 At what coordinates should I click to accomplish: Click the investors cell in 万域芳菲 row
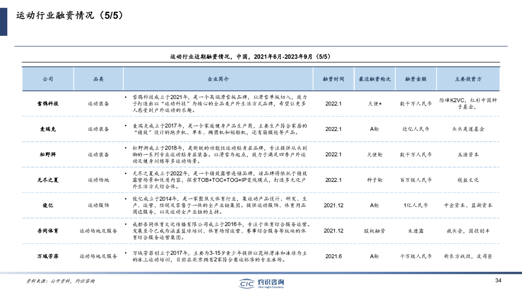click(468, 256)
